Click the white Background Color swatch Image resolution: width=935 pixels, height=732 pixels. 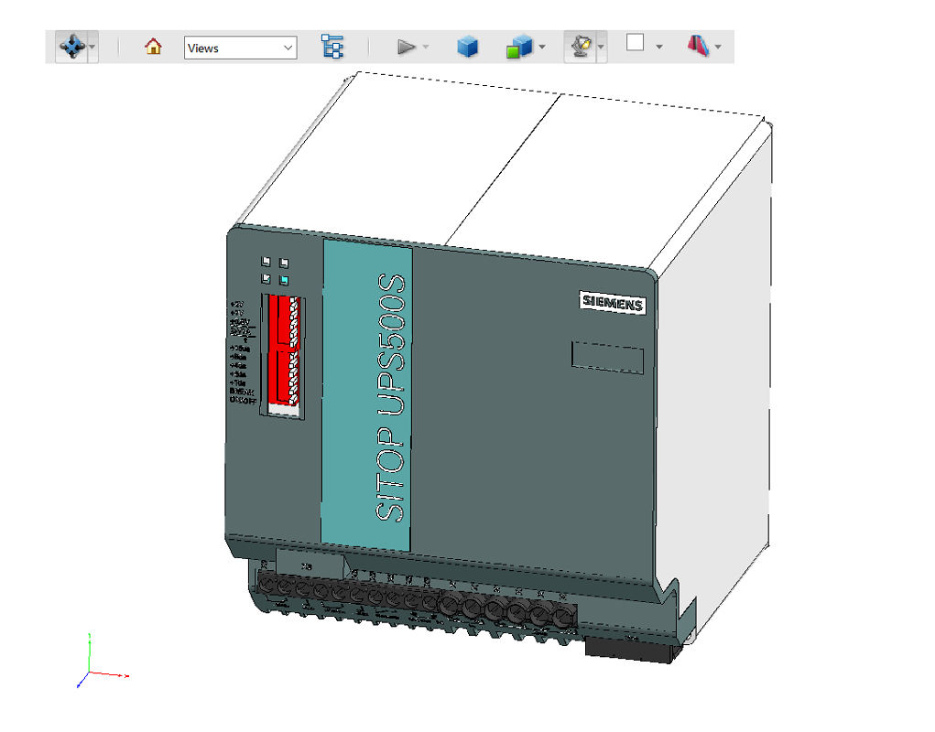pos(636,43)
